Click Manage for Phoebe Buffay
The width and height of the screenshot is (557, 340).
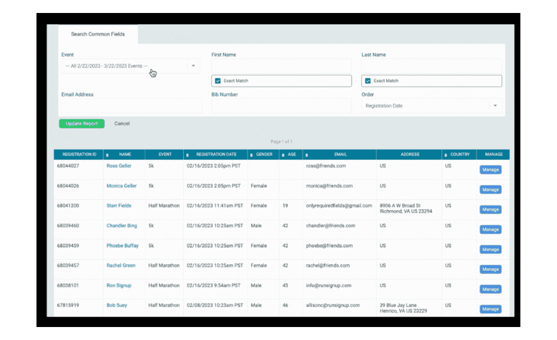491,250
